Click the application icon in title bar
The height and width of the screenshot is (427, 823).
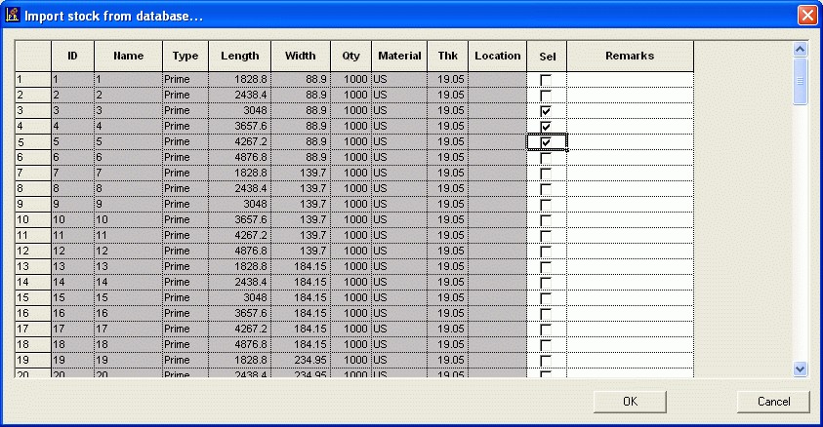coord(13,16)
